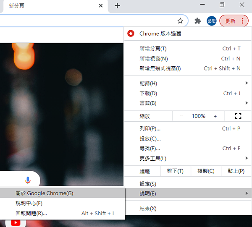
Task: Select the Chrome 版本過舊 entry
Action: coord(188,34)
